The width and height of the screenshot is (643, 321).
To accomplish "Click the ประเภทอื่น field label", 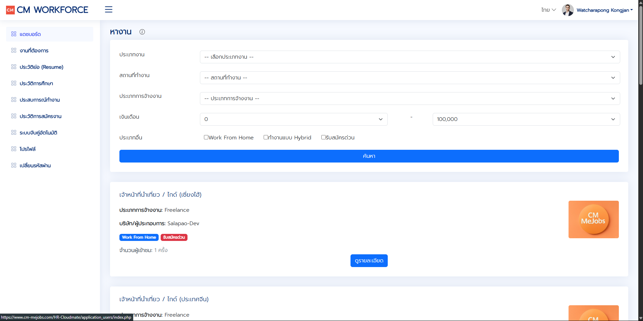I will 131,138.
